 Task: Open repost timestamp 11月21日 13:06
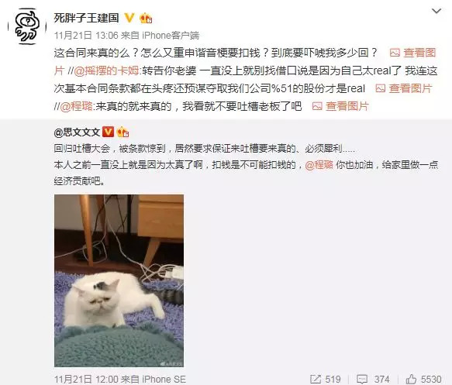click(86, 36)
